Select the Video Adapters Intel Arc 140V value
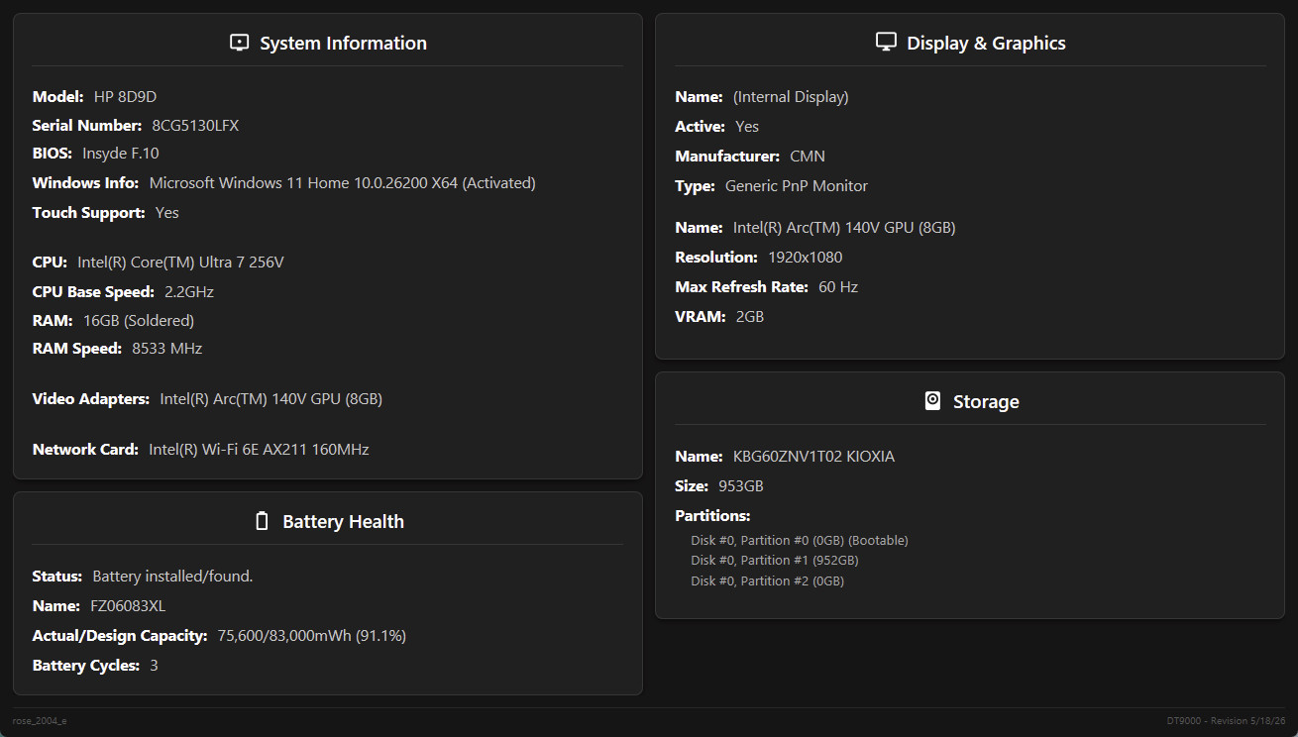The width and height of the screenshot is (1298, 737). click(x=270, y=399)
